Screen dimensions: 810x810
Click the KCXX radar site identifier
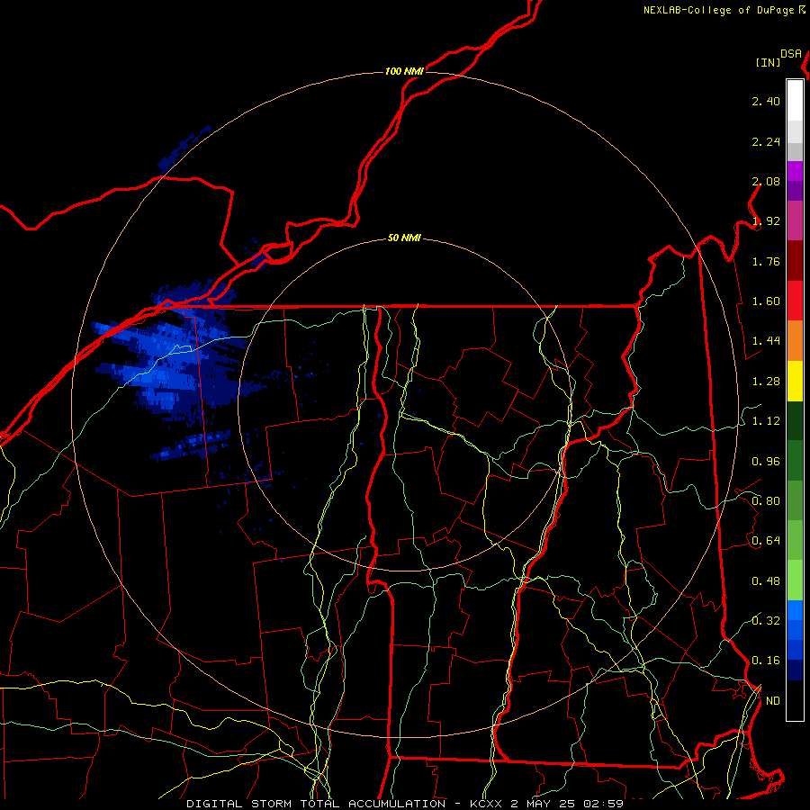486,804
